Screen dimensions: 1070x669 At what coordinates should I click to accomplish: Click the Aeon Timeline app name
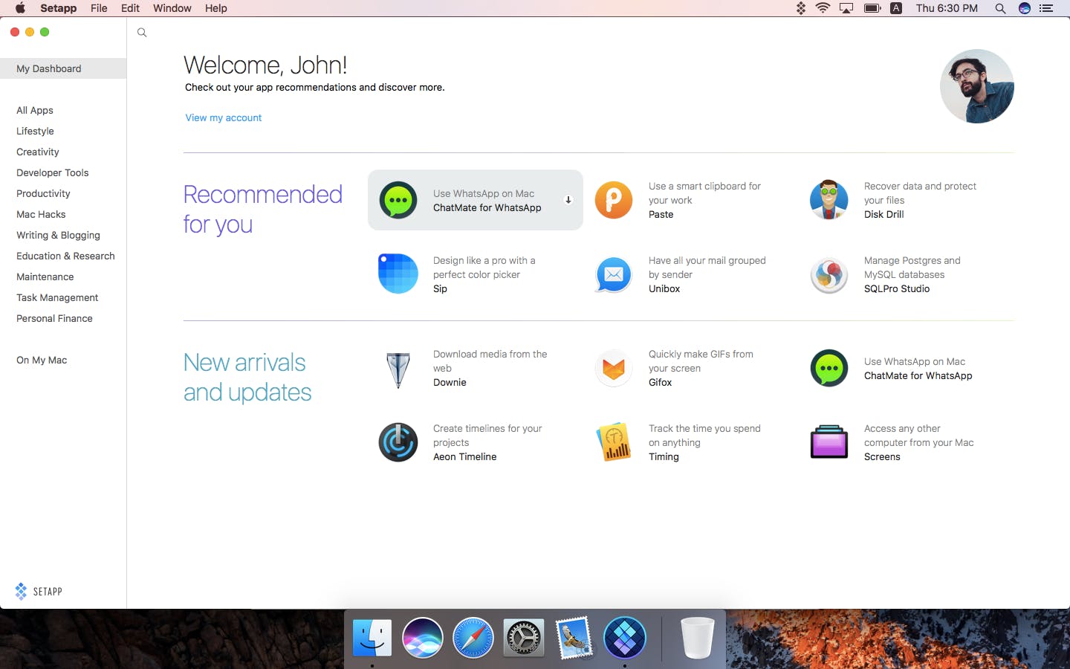point(465,456)
